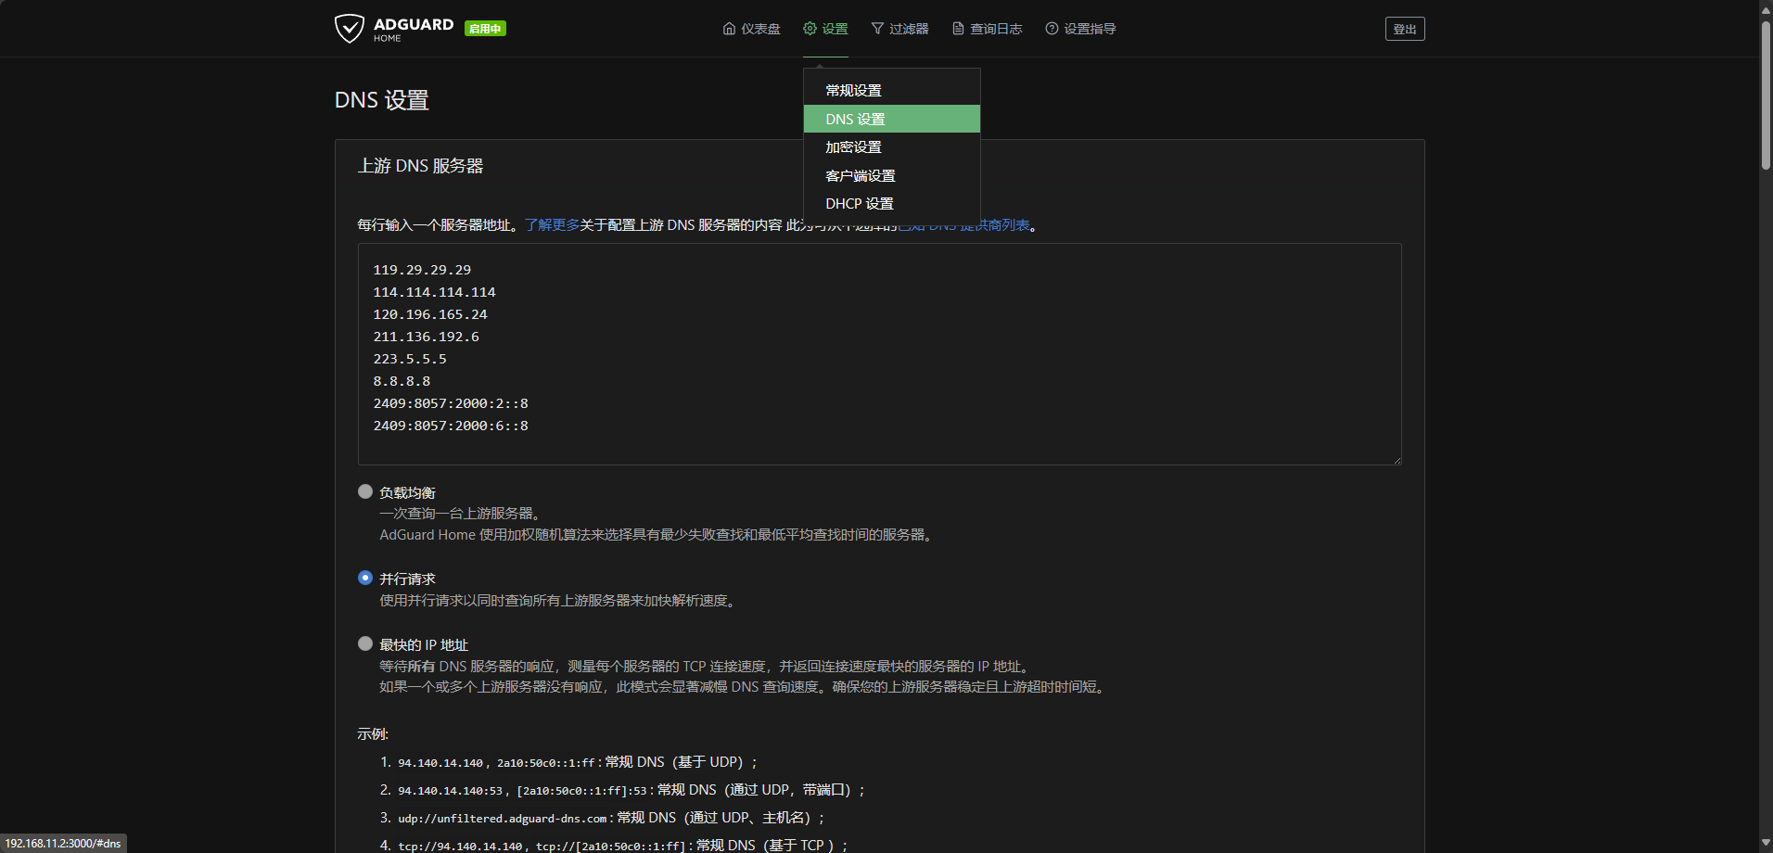Choose DNS settings in the dropdown
Image resolution: width=1773 pixels, height=853 pixels.
(x=855, y=119)
